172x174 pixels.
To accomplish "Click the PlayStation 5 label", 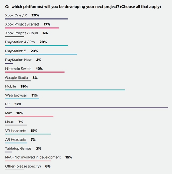I will 16,51.
